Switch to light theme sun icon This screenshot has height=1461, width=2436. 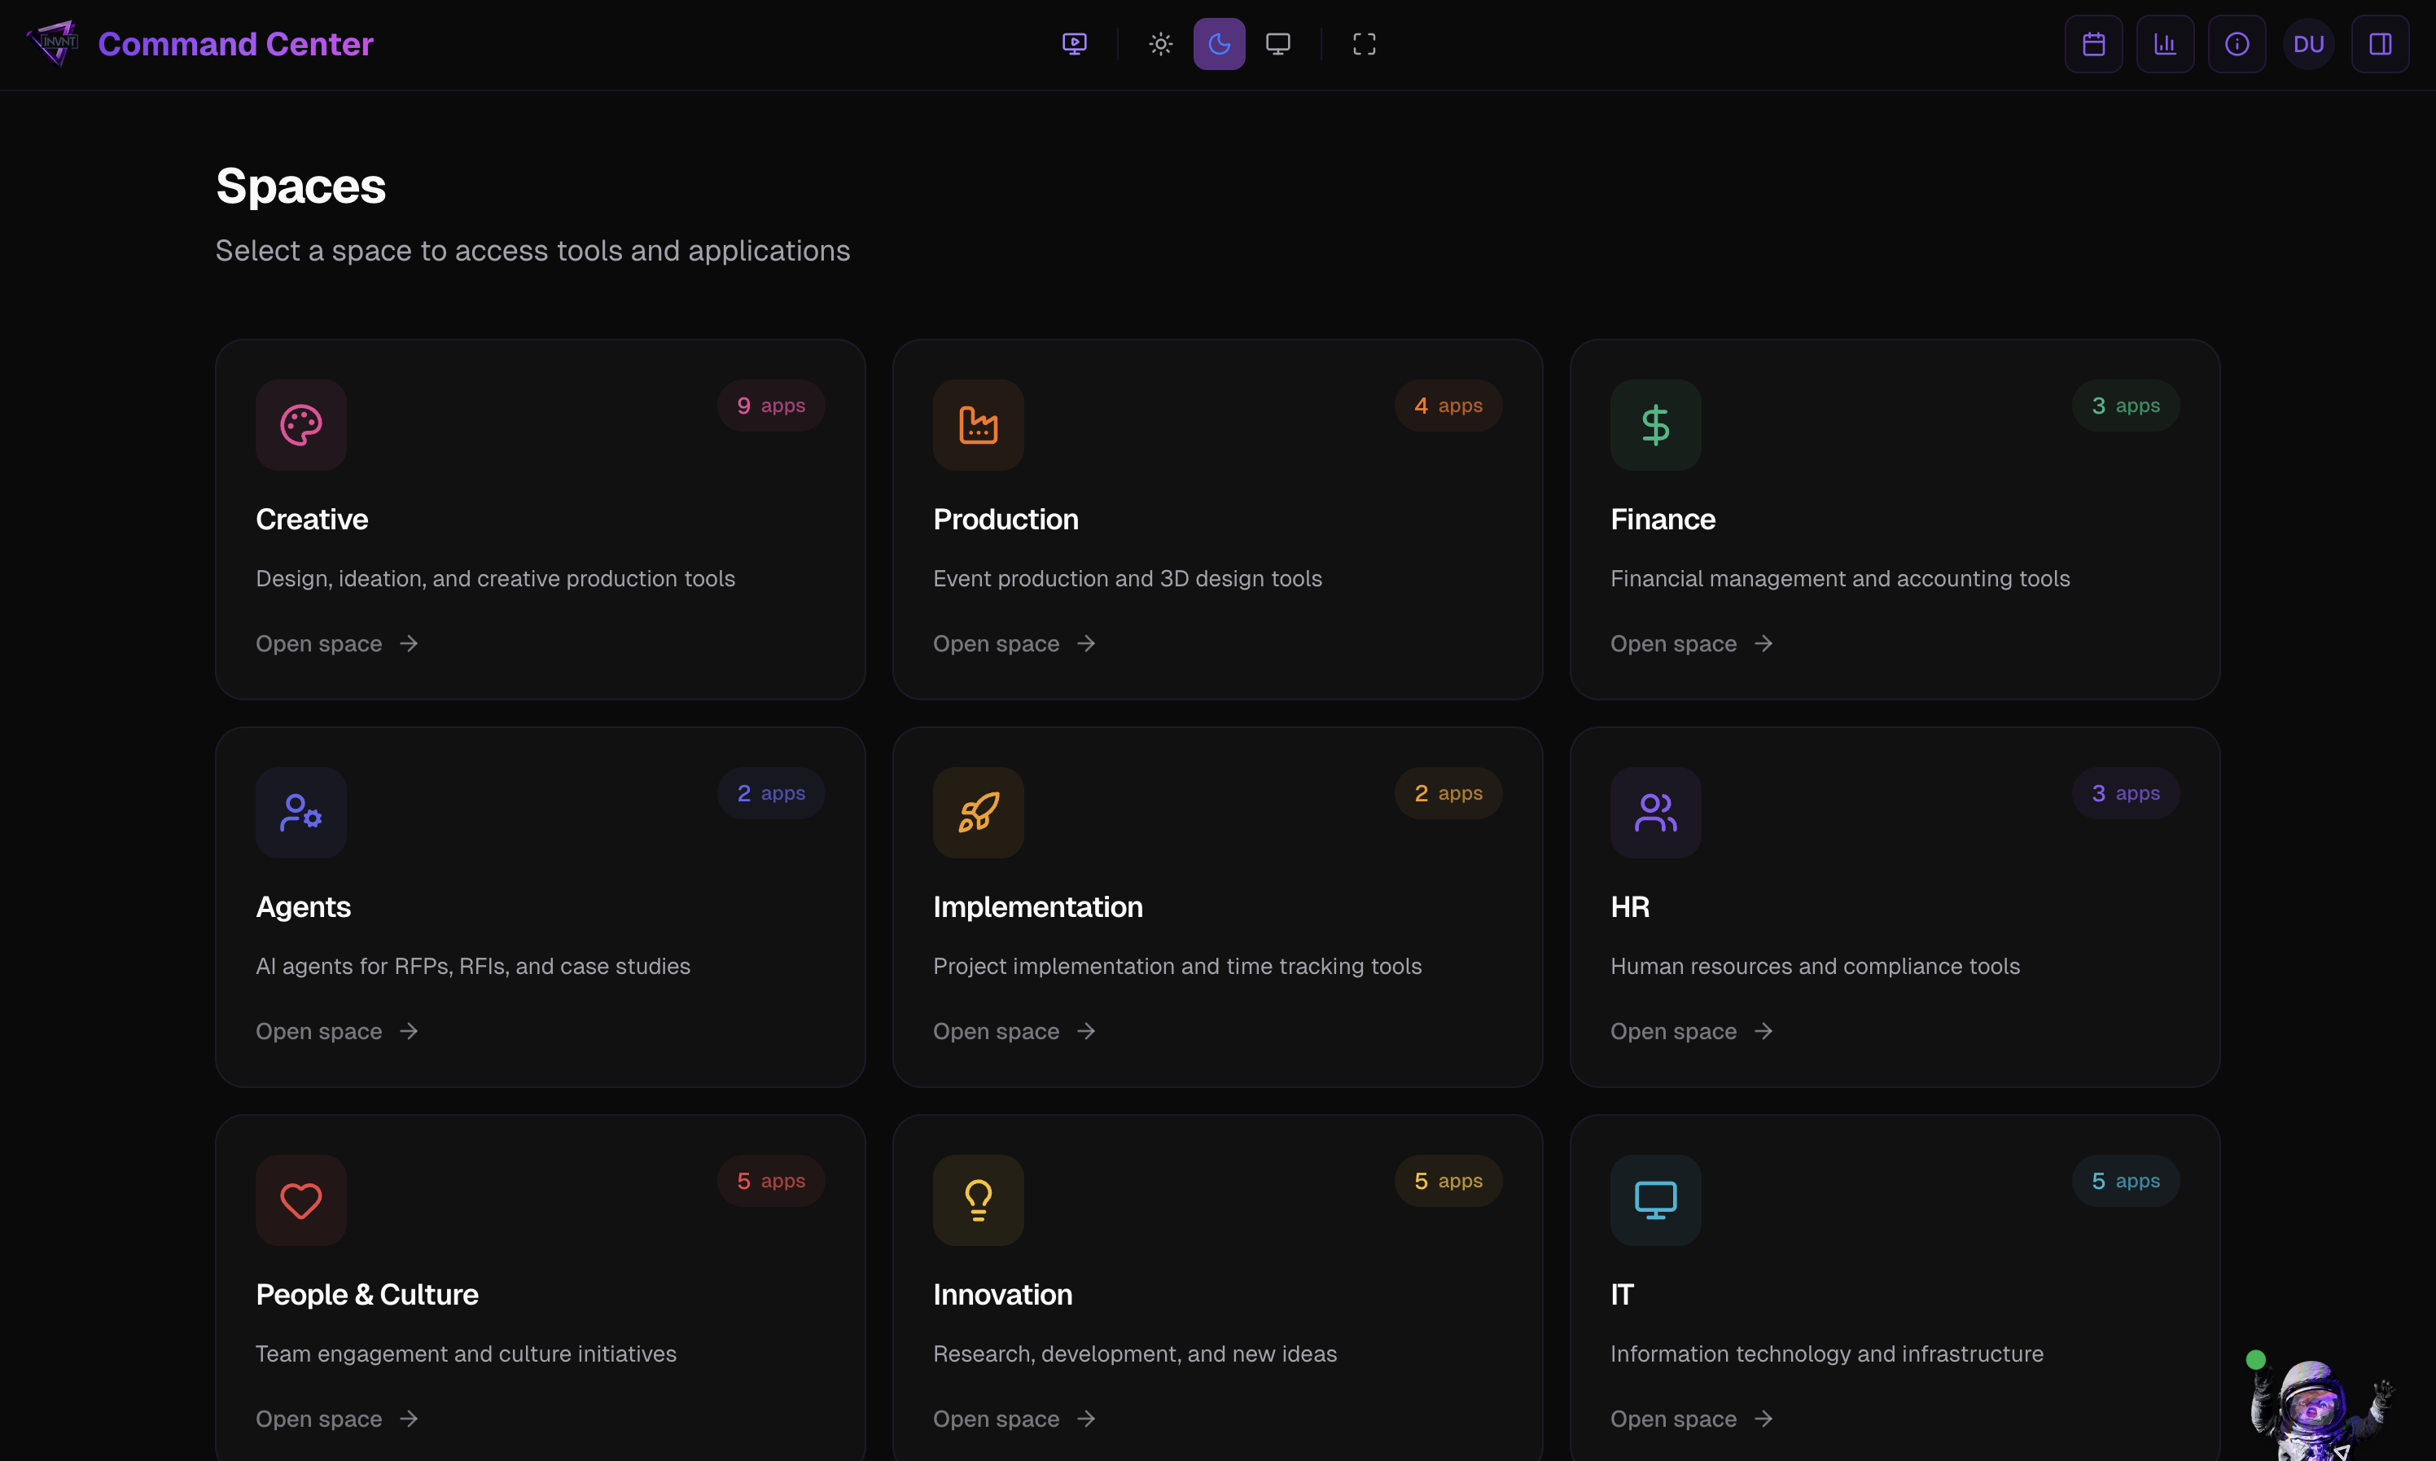pos(1160,44)
